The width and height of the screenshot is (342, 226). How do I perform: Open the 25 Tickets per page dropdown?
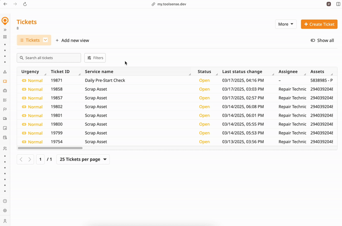click(83, 159)
